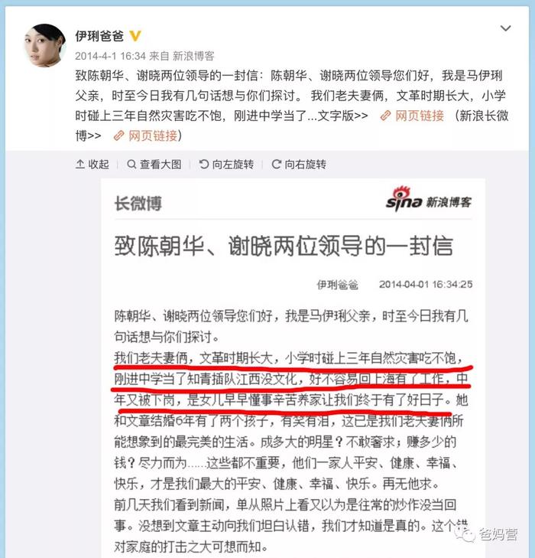
Task: Open the 新浪博客 source link
Action: pos(193,56)
